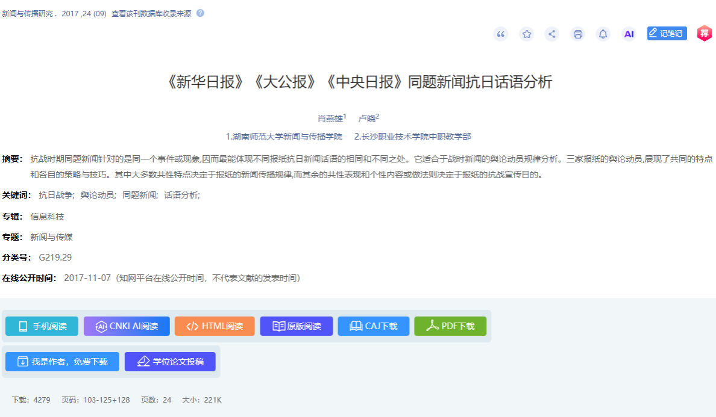716x417 pixels.
Task: Download the PDF version
Action: 450,326
